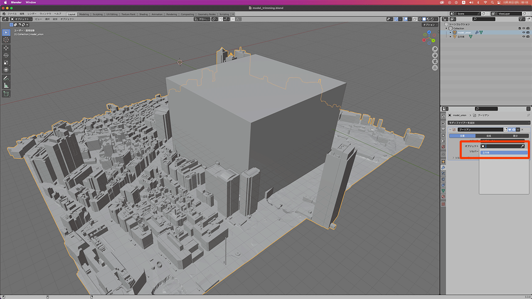
Task: Select the 合成 boolean operation
Action: pos(489,136)
